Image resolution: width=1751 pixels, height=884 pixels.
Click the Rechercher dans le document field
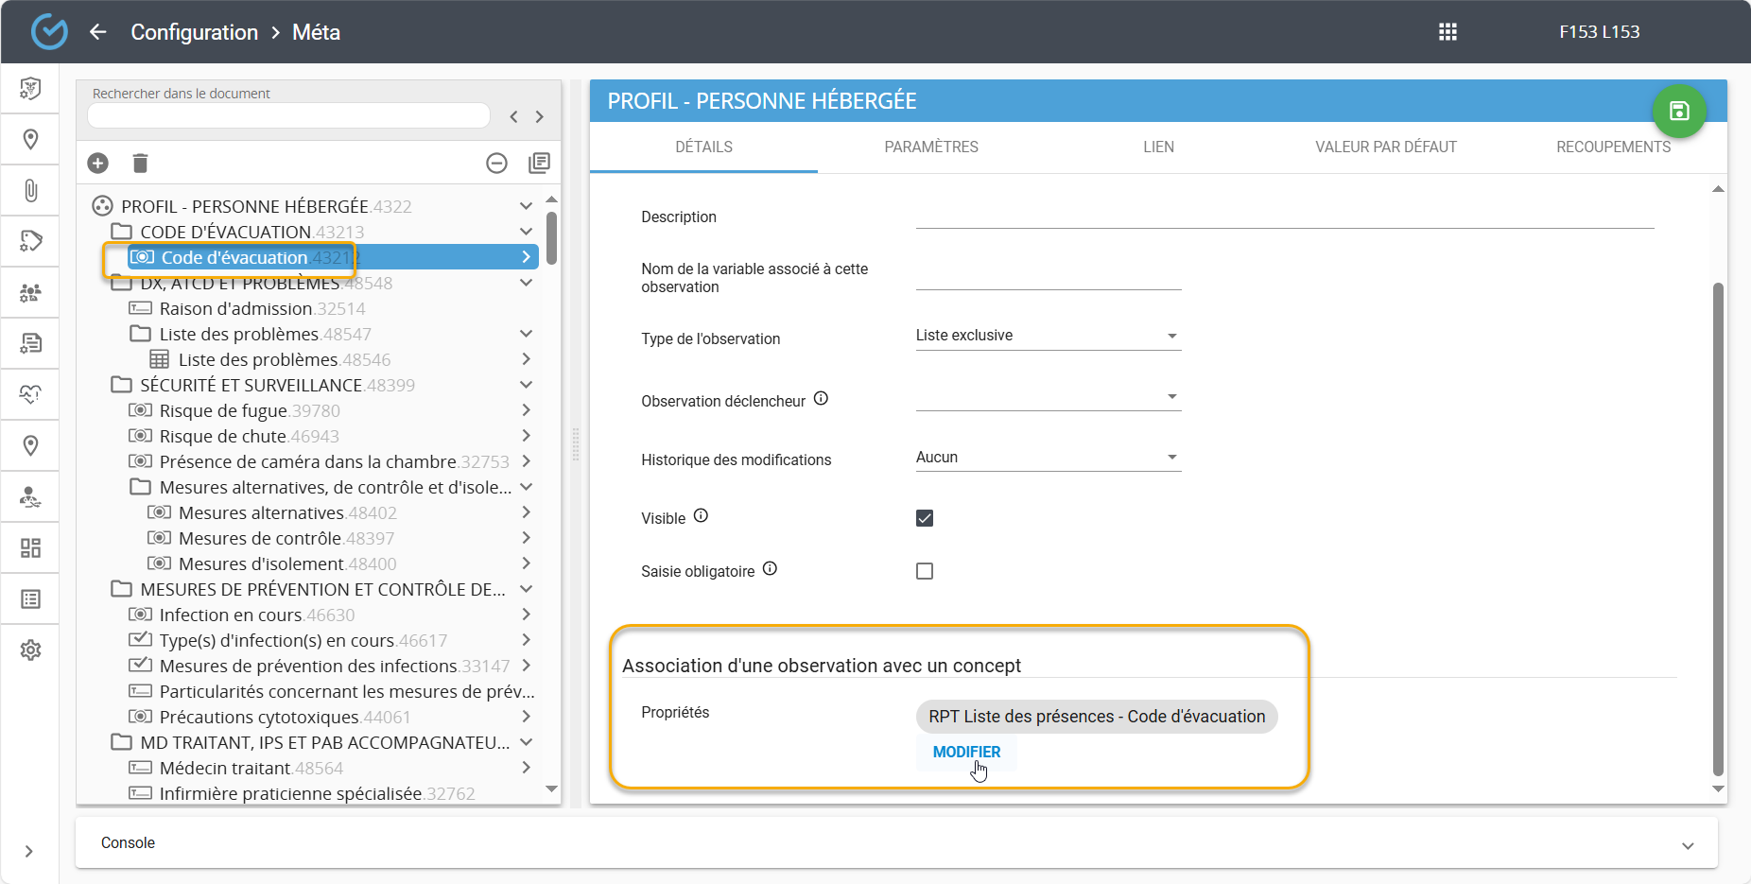pos(288,115)
